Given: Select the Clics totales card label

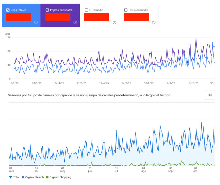Looking at the screenshot, I should pos(19,10).
